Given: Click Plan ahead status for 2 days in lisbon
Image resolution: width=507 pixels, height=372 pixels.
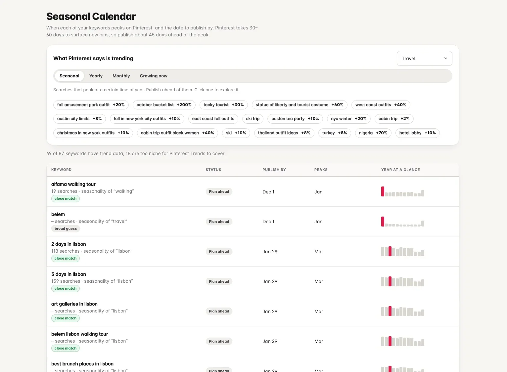Looking at the screenshot, I should point(219,251).
